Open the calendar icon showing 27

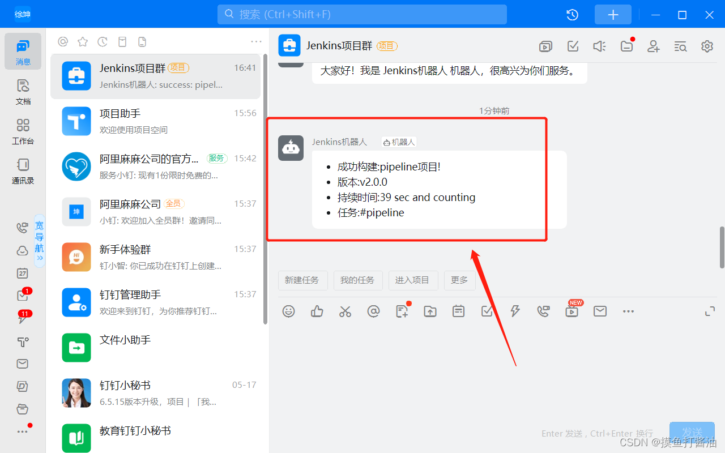tap(22, 273)
